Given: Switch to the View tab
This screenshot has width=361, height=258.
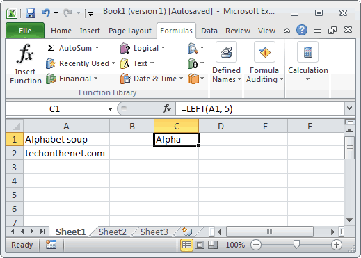Looking at the screenshot, I should (266, 31).
